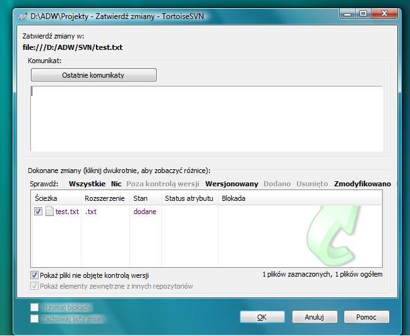Click the test.txt file icon
Viewport: 410px width, 336px height.
pos(49,211)
